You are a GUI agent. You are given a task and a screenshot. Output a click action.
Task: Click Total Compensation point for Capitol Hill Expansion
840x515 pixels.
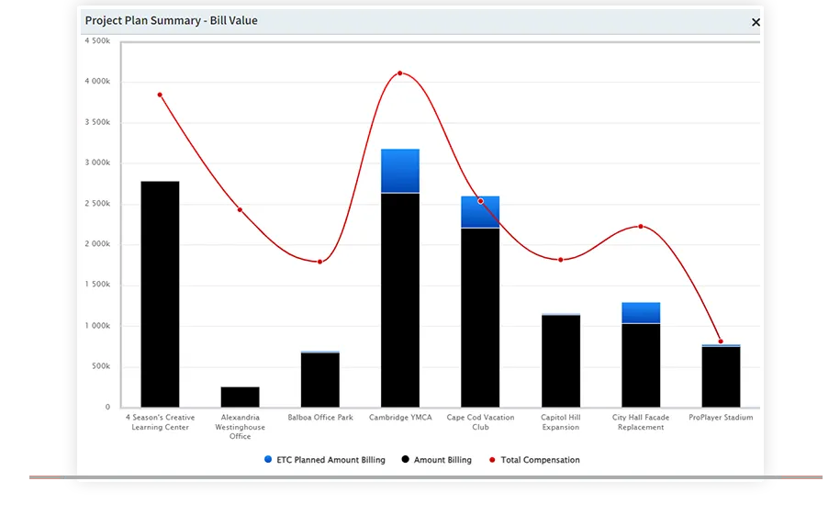point(560,260)
